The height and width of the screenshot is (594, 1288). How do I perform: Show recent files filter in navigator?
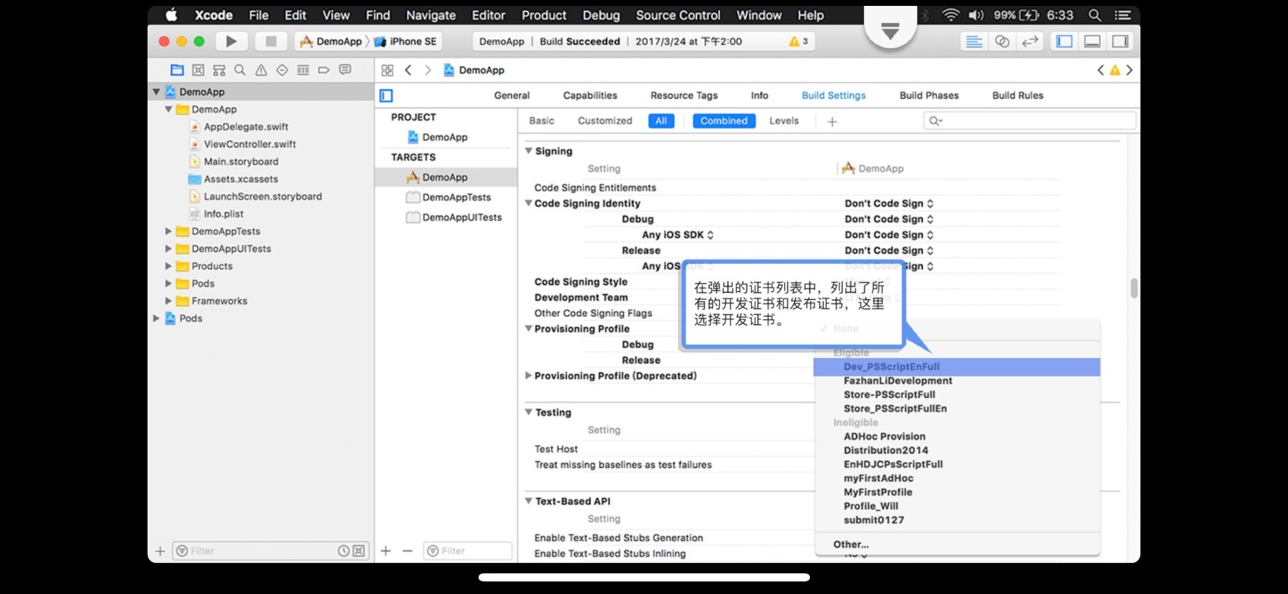pyautogui.click(x=343, y=551)
